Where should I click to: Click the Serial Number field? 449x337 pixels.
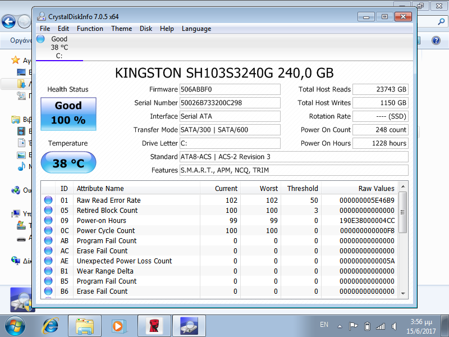pyautogui.click(x=230, y=103)
